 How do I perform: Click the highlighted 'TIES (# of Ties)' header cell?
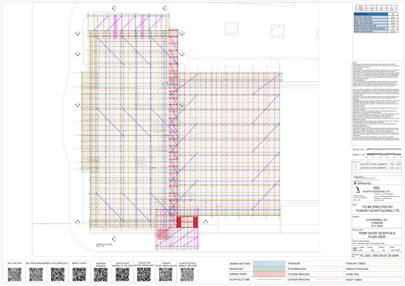(x=371, y=14)
